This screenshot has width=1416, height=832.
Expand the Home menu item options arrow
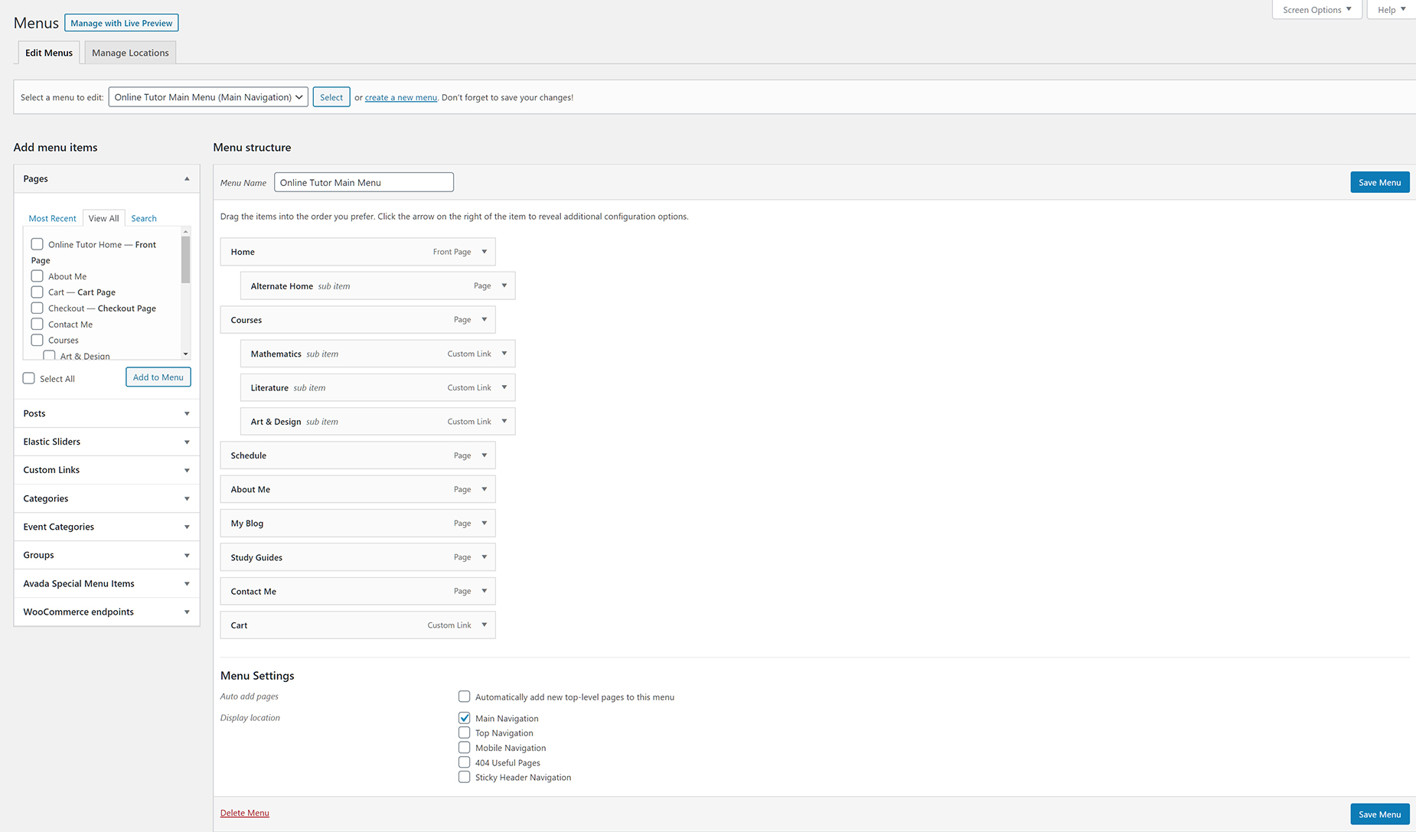[x=484, y=252]
